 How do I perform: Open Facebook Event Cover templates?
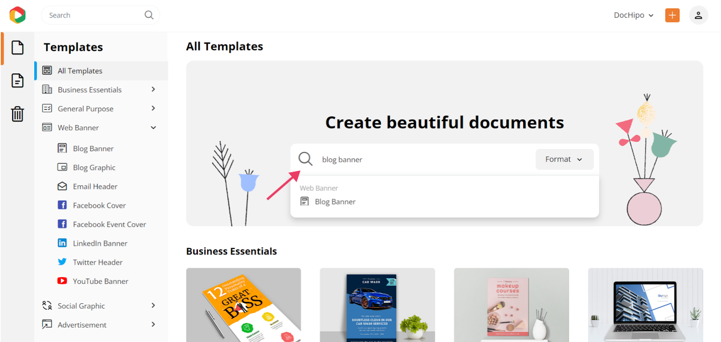point(110,224)
